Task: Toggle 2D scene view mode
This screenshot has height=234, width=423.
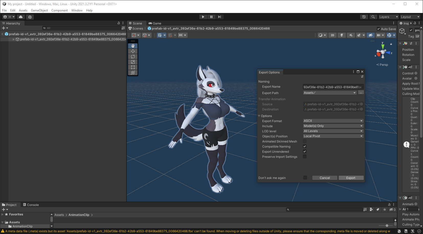Action: tap(332, 35)
